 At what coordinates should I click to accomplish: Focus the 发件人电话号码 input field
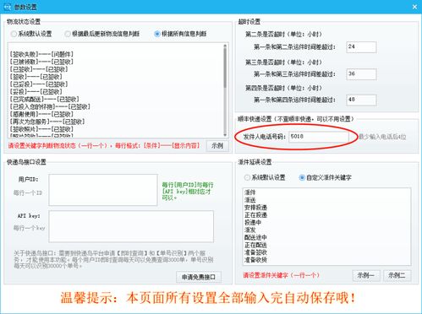pos(319,137)
